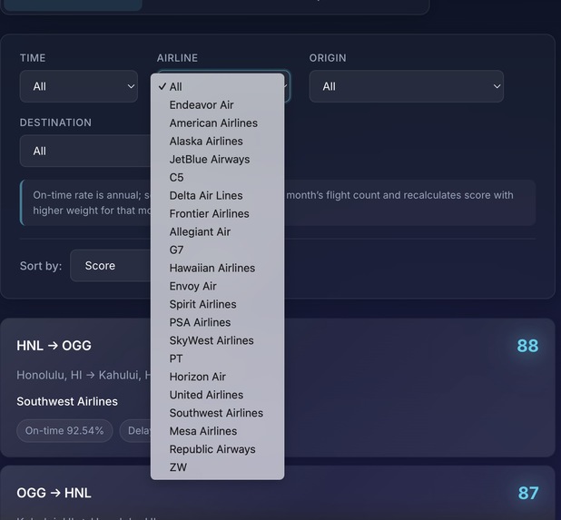561x520 pixels.
Task: Click the On-time rate info note
Action: coord(278,202)
